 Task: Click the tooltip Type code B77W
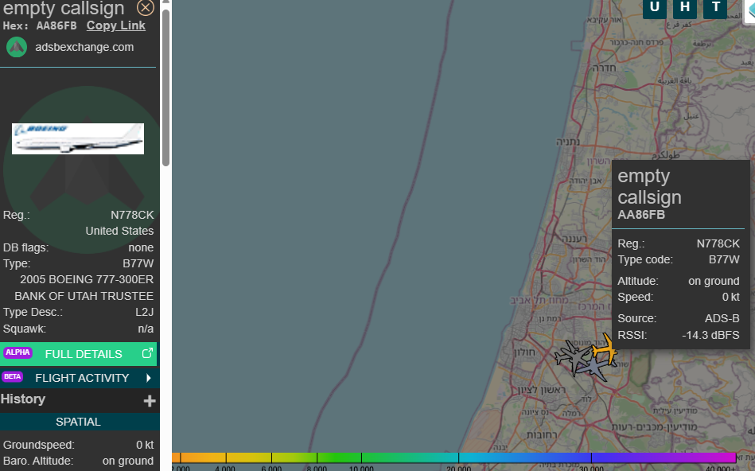tap(724, 259)
